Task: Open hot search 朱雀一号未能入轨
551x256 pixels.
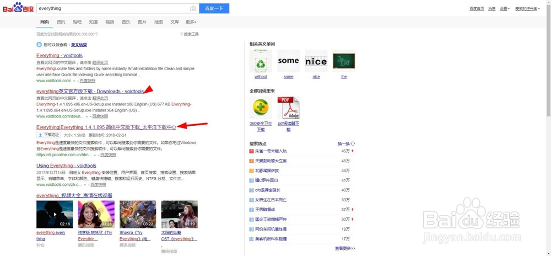Action: [x=271, y=151]
